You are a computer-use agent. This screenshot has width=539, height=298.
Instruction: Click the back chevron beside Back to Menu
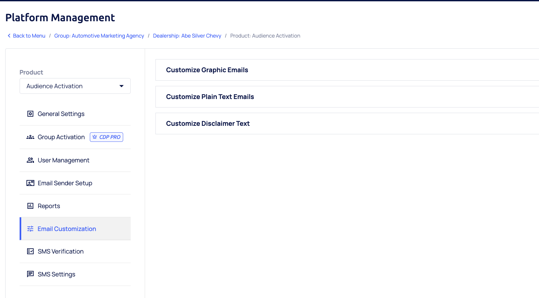pyautogui.click(x=9, y=36)
